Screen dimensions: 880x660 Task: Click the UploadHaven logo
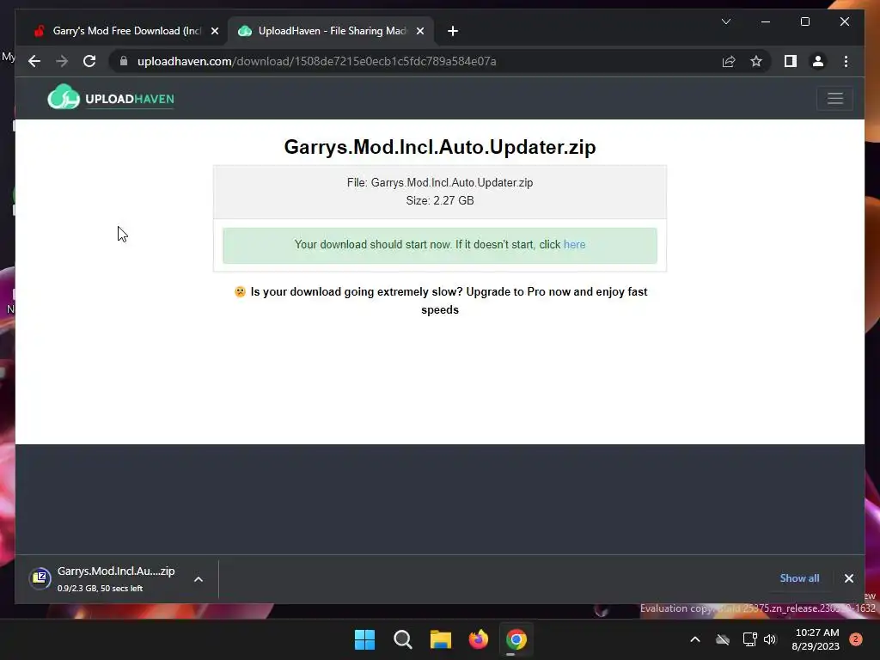pyautogui.click(x=111, y=98)
